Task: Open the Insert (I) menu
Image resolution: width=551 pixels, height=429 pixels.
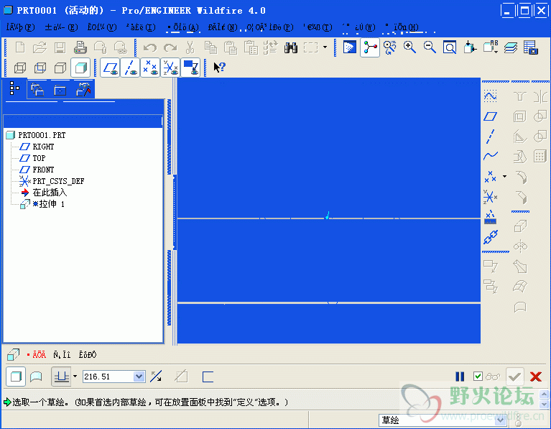Action: [141, 27]
